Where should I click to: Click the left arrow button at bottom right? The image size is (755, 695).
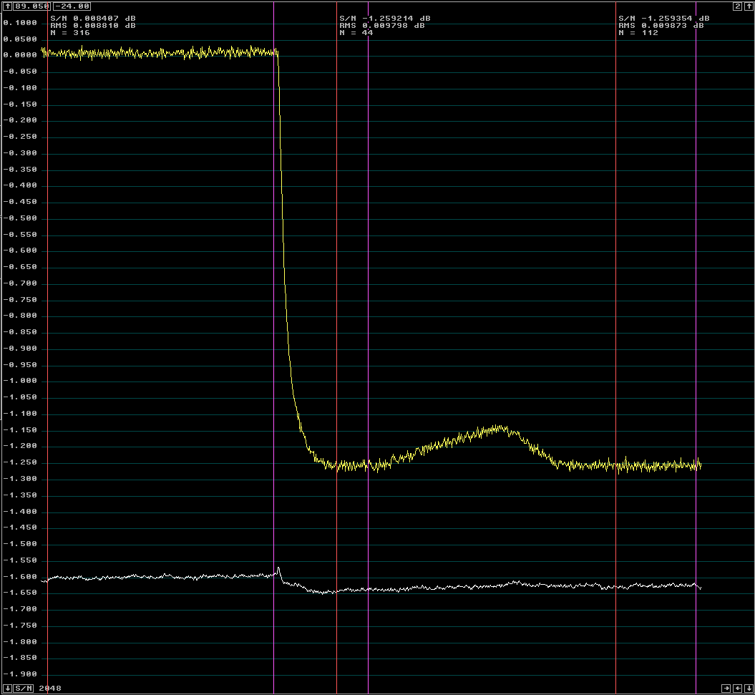737,689
